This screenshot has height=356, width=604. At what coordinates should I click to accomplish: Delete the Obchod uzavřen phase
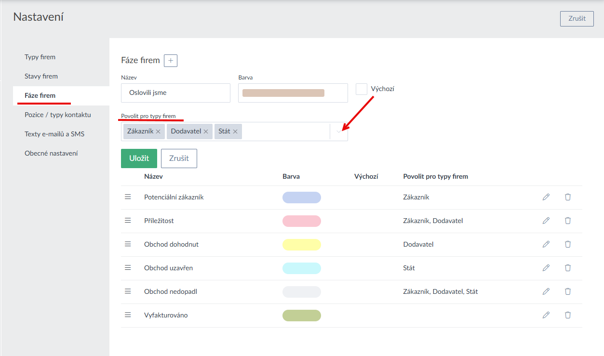tap(567, 268)
